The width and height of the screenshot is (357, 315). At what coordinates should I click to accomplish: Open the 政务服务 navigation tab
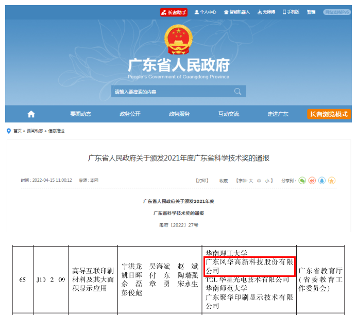(x=179, y=114)
